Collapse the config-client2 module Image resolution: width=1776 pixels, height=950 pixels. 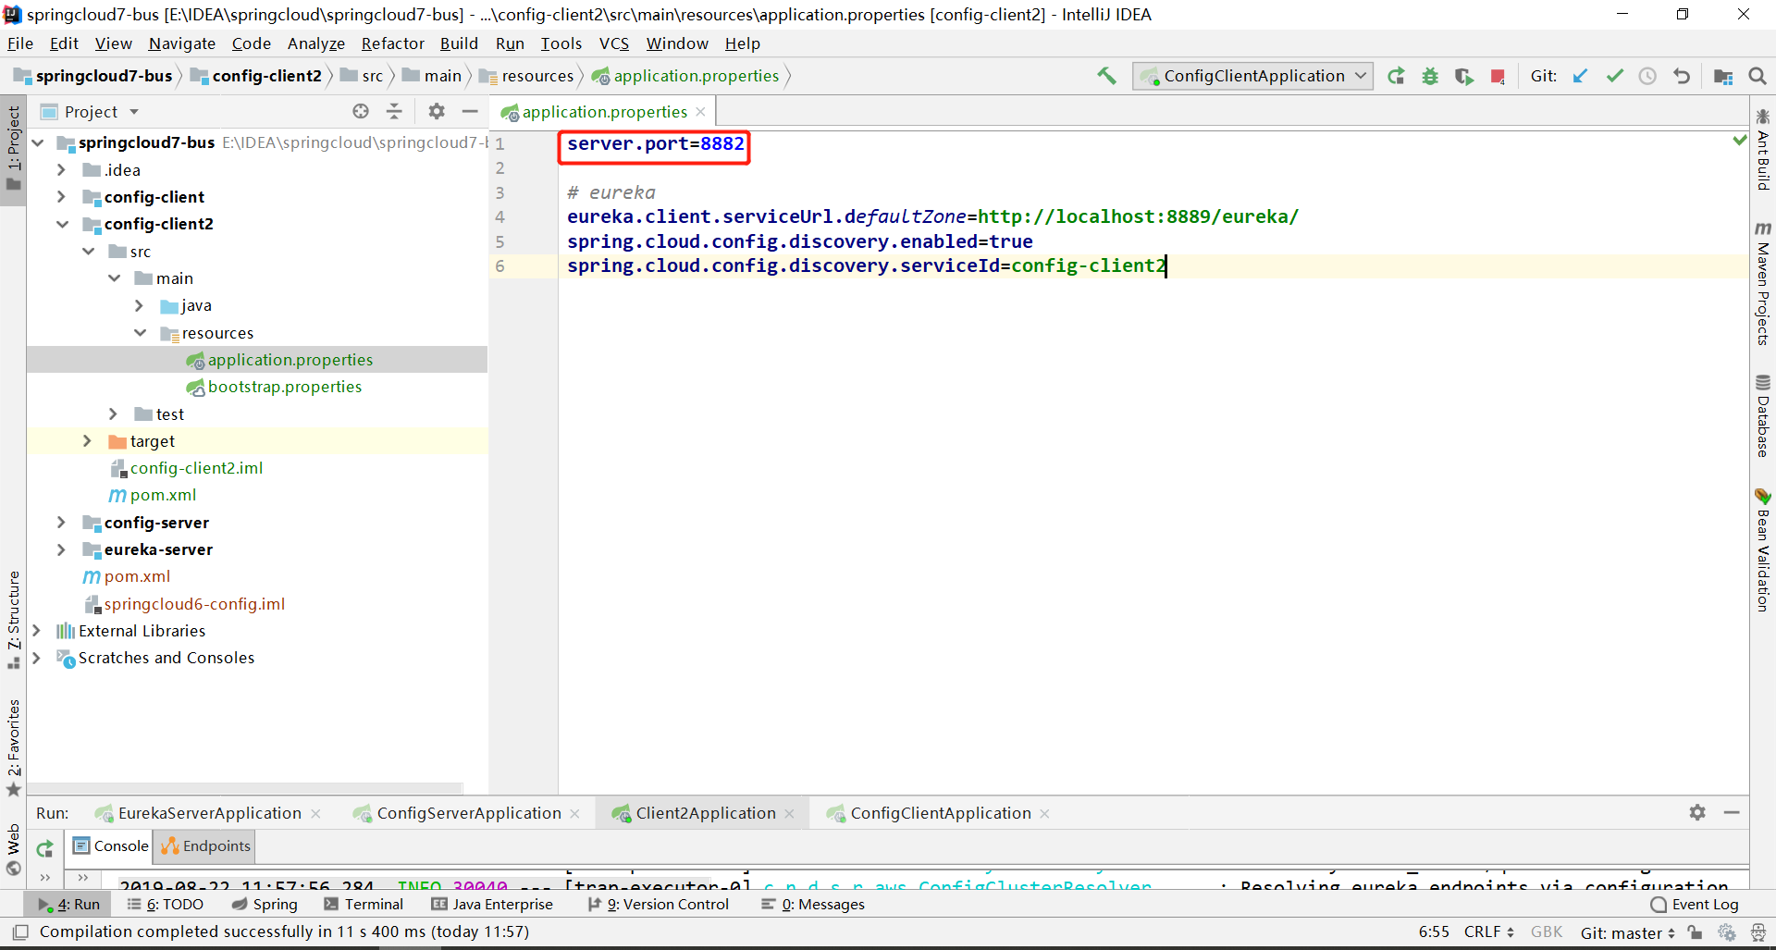(61, 224)
